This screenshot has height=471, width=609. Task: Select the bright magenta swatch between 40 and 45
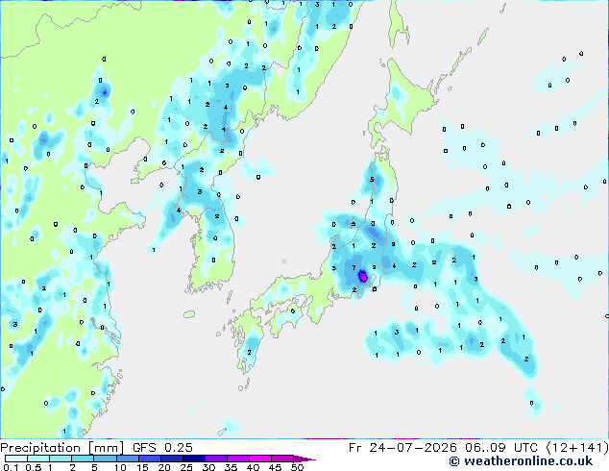click(260, 459)
